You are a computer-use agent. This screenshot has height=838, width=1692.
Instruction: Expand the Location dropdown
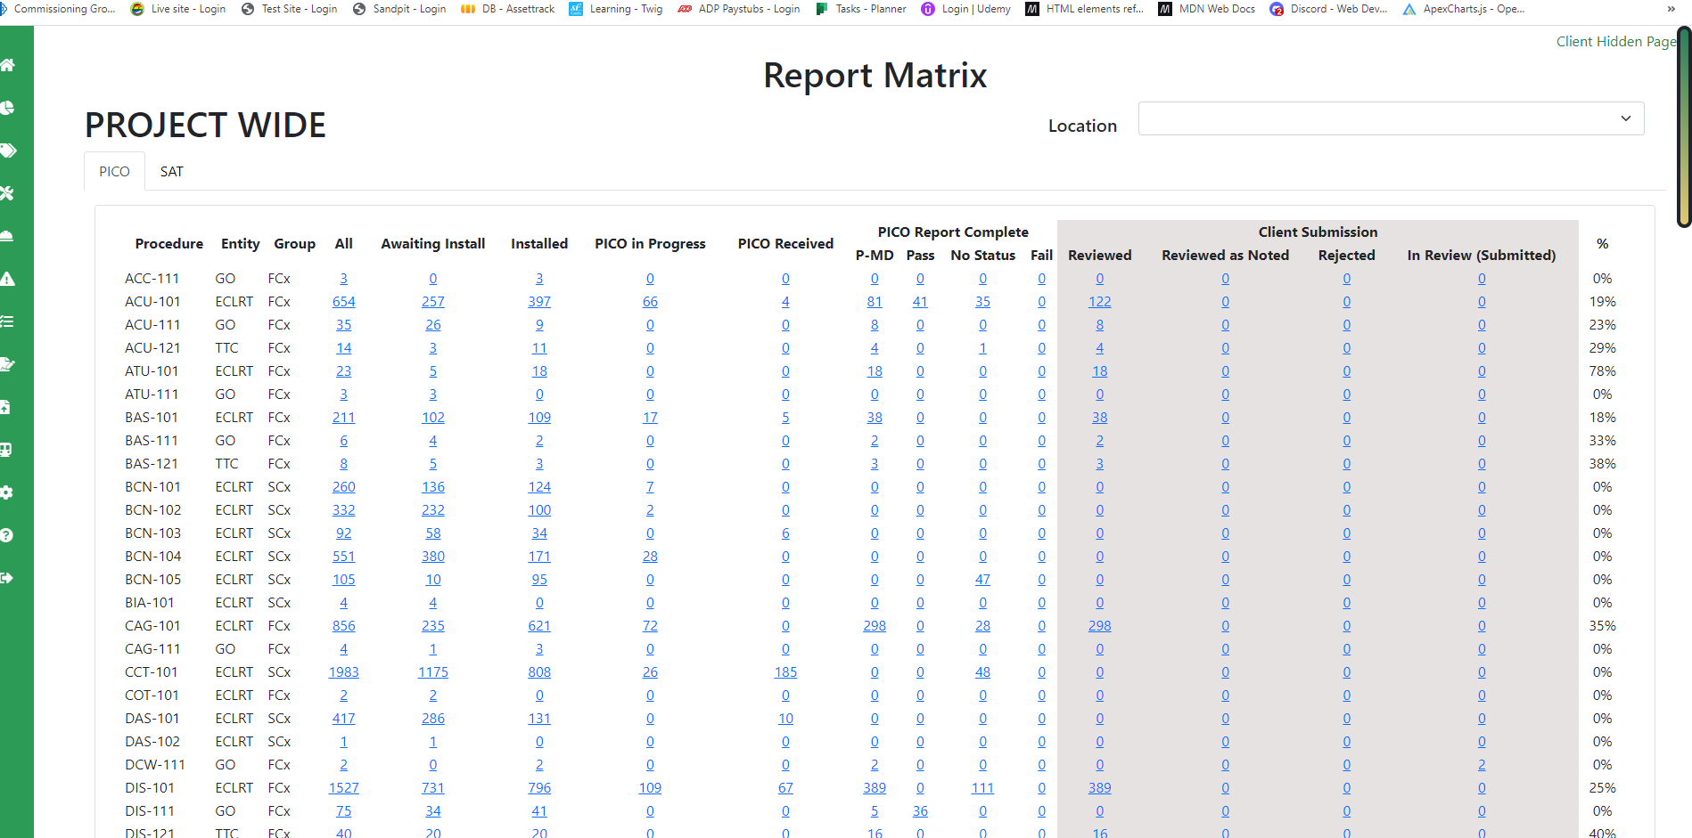pyautogui.click(x=1391, y=118)
